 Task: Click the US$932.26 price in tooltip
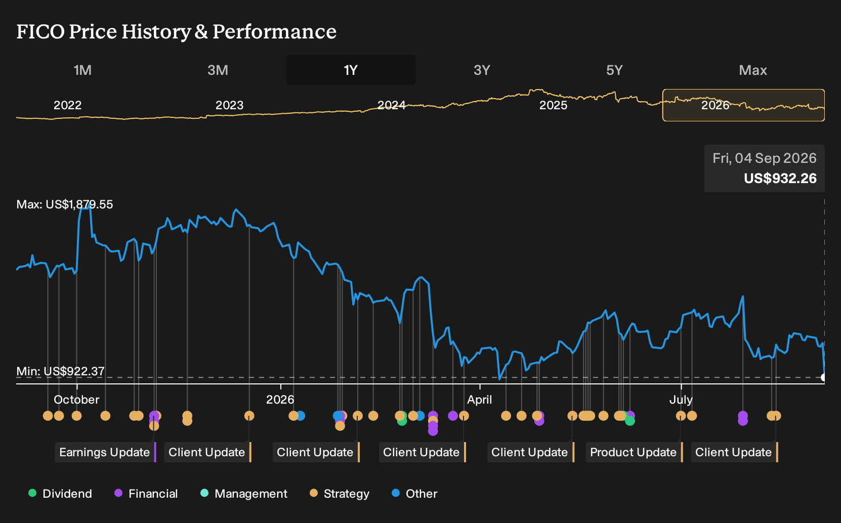pos(780,179)
